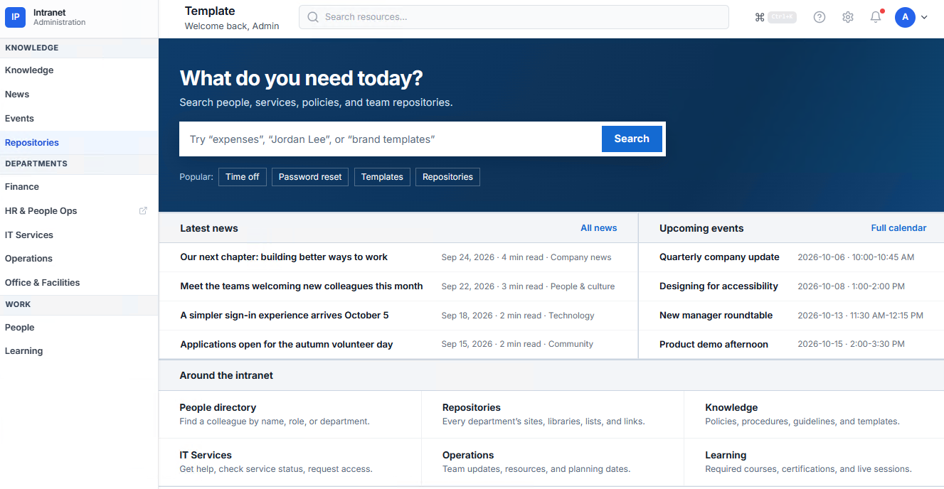This screenshot has height=489, width=944.
Task: Open Repositories in the sidebar
Action: (79, 143)
